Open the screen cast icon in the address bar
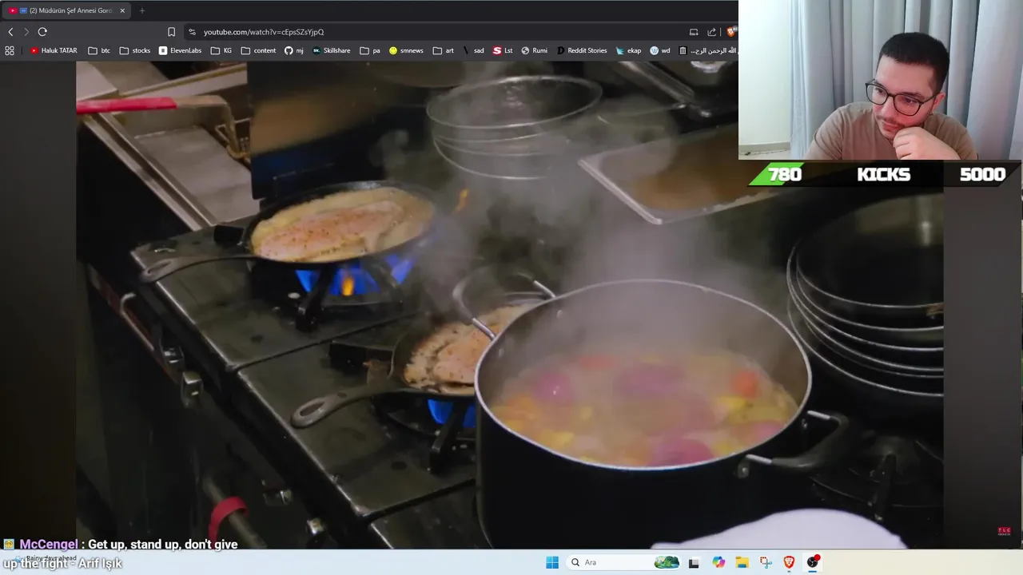This screenshot has width=1023, height=575. click(694, 32)
